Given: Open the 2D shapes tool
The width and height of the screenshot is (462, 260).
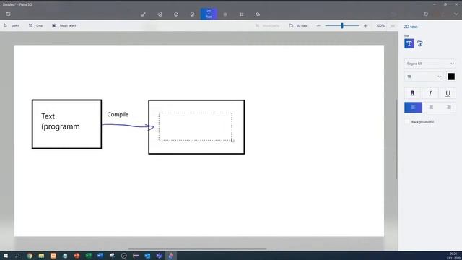Looking at the screenshot, I should tap(160, 14).
